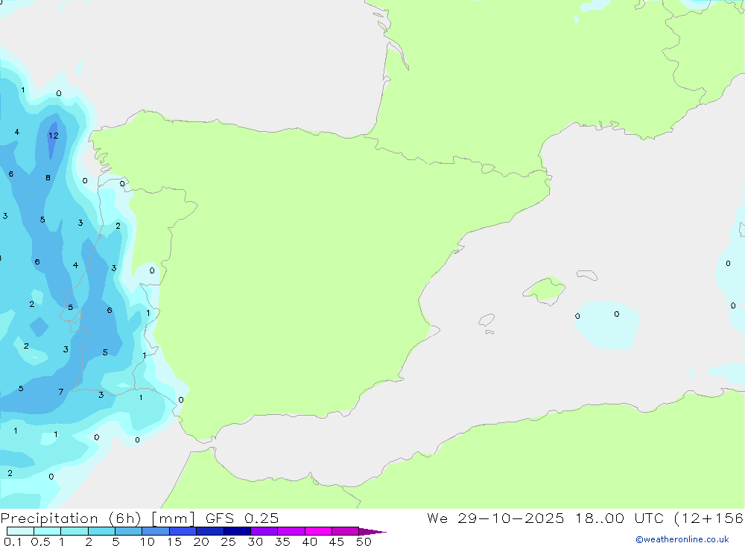
Task: Click the 10–15 mm legend swatch
Action: (156, 531)
